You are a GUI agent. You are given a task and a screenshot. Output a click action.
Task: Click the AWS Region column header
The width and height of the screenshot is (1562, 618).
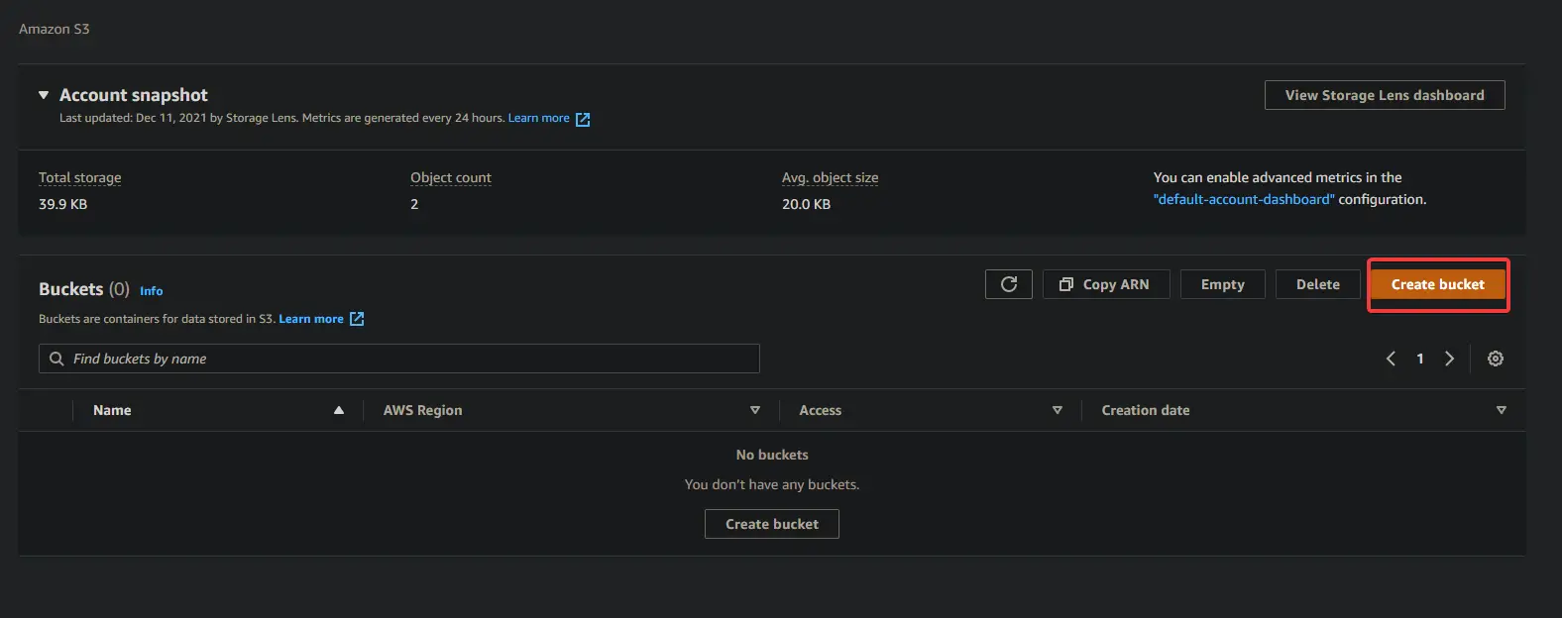423,410
